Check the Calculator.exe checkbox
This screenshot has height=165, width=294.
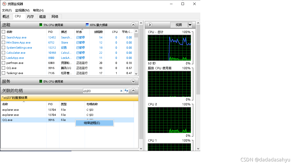pyautogui.click(x=3, y=52)
